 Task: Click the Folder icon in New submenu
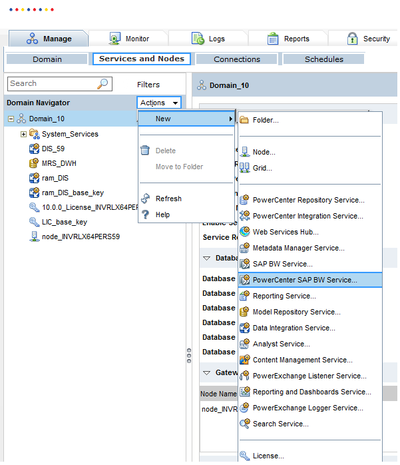[244, 120]
